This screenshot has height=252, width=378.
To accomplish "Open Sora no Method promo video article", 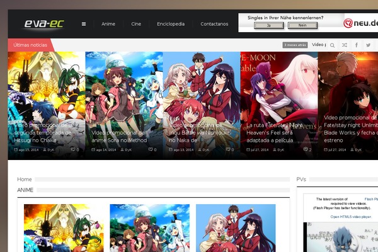I will (119, 137).
